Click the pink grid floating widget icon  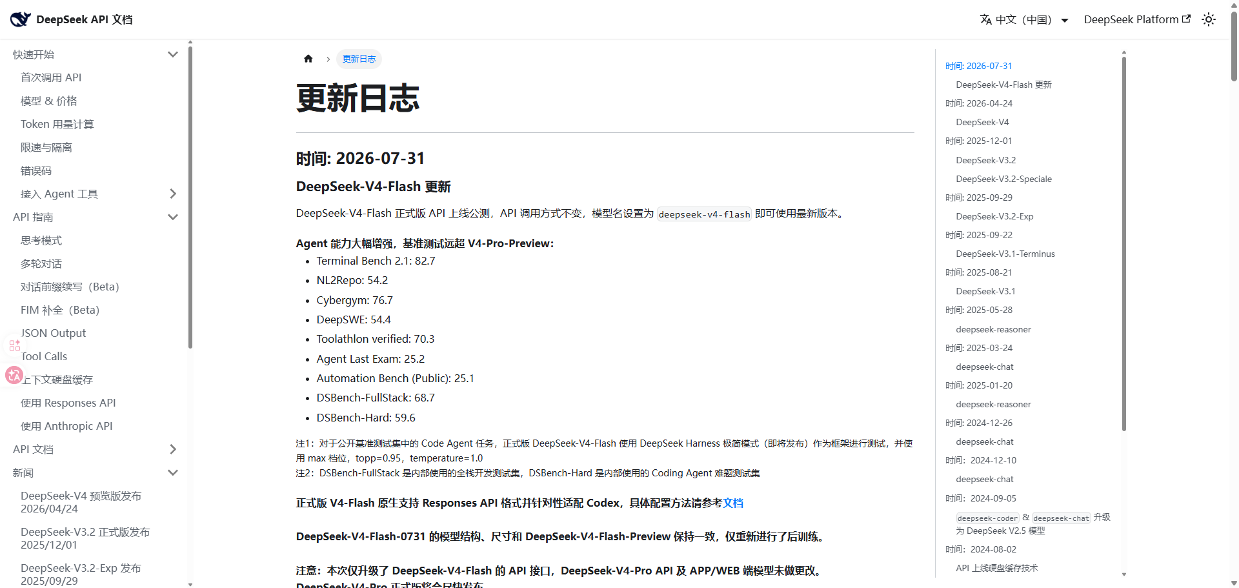pos(14,345)
